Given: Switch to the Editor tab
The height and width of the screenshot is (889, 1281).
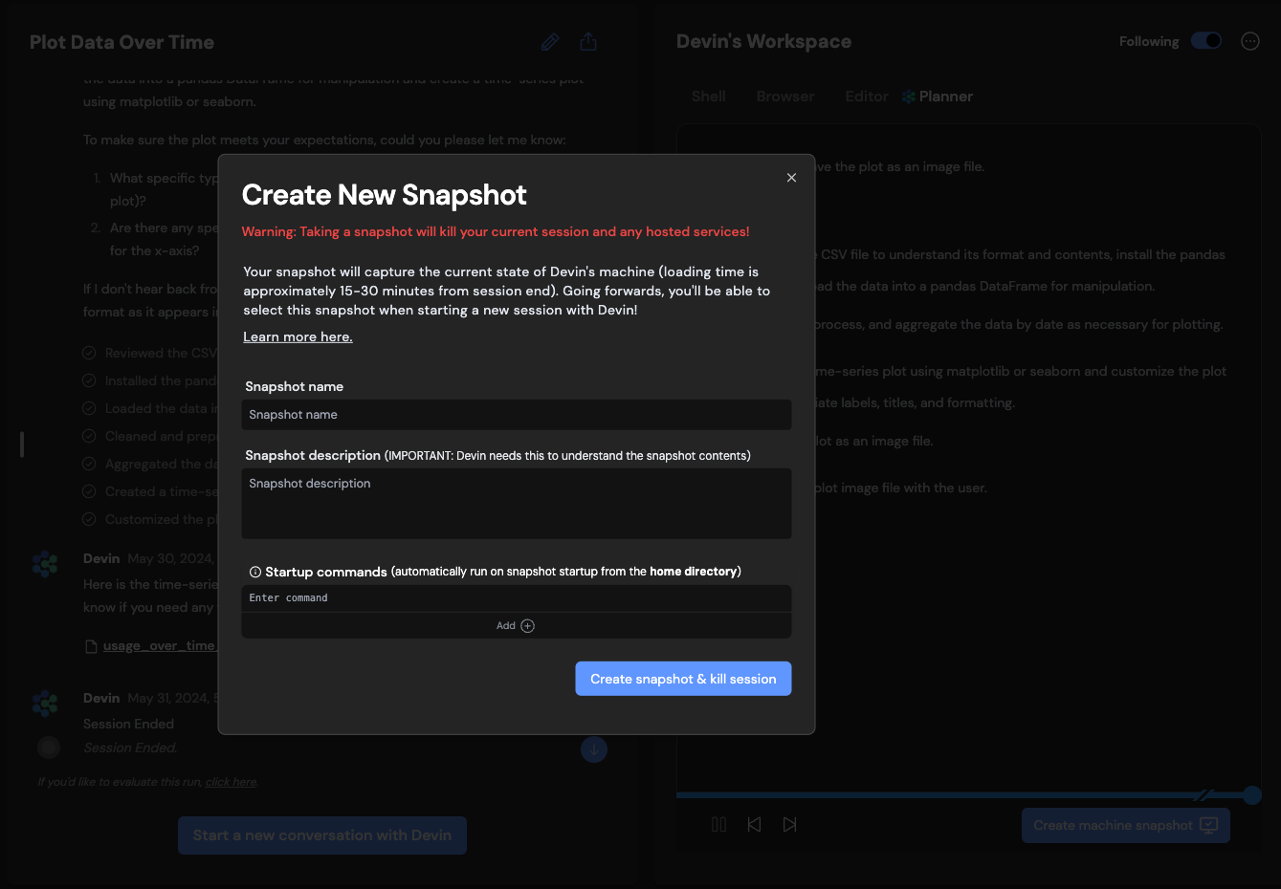Looking at the screenshot, I should click(x=867, y=97).
